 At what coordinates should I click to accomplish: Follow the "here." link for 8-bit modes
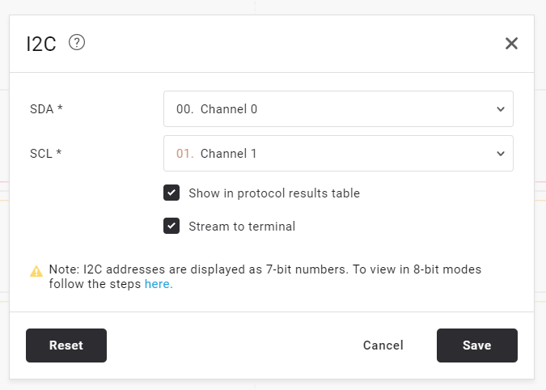(x=159, y=284)
